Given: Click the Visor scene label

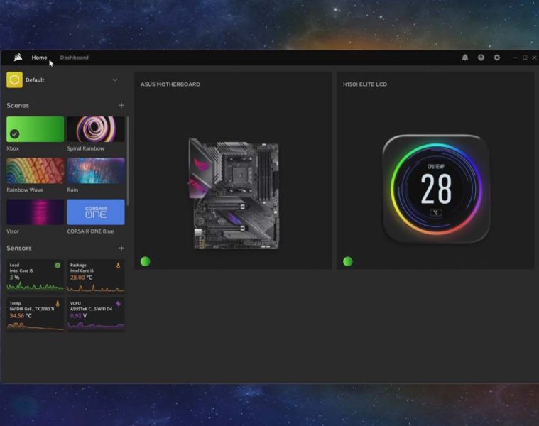Looking at the screenshot, I should [x=13, y=231].
